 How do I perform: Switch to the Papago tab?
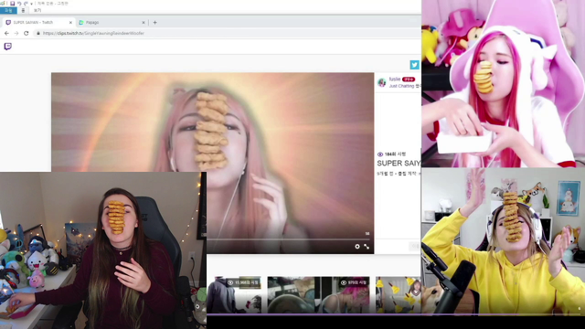(112, 22)
